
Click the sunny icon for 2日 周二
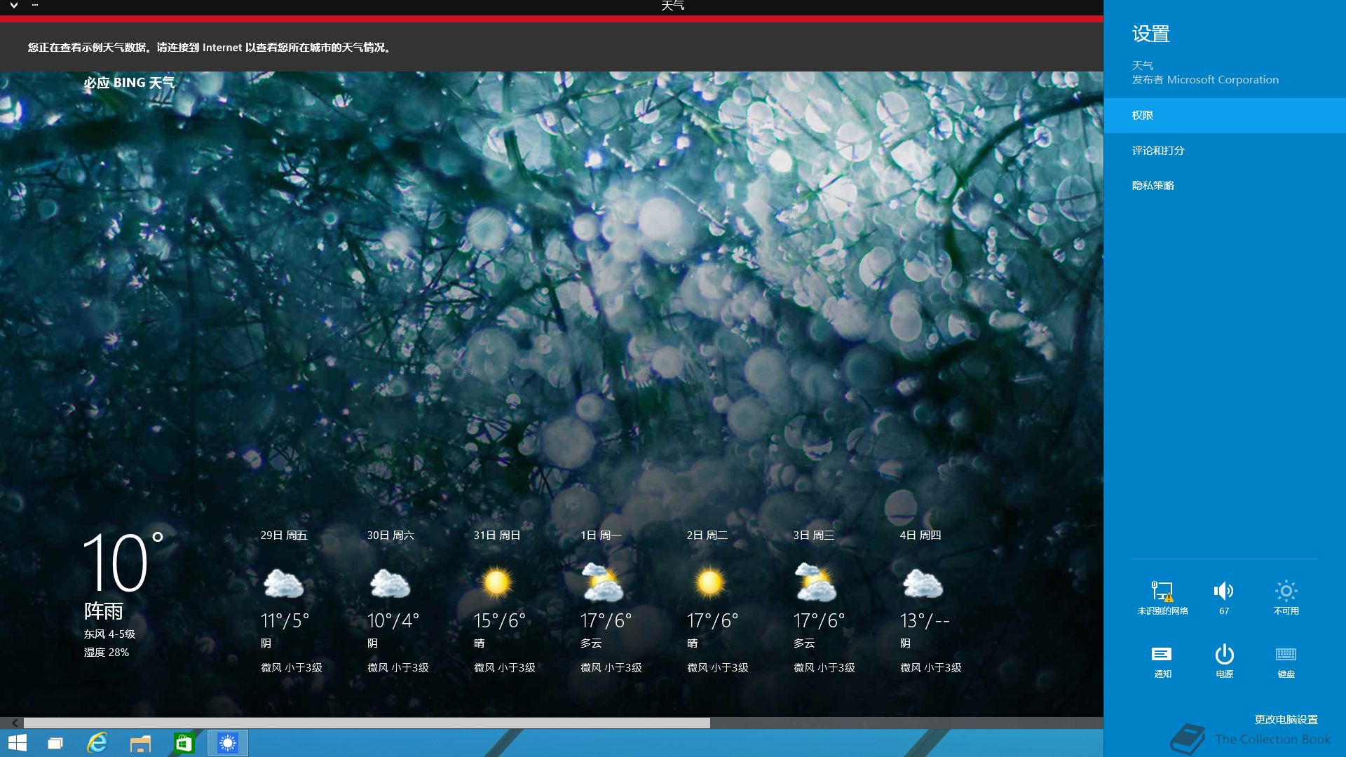click(x=709, y=582)
